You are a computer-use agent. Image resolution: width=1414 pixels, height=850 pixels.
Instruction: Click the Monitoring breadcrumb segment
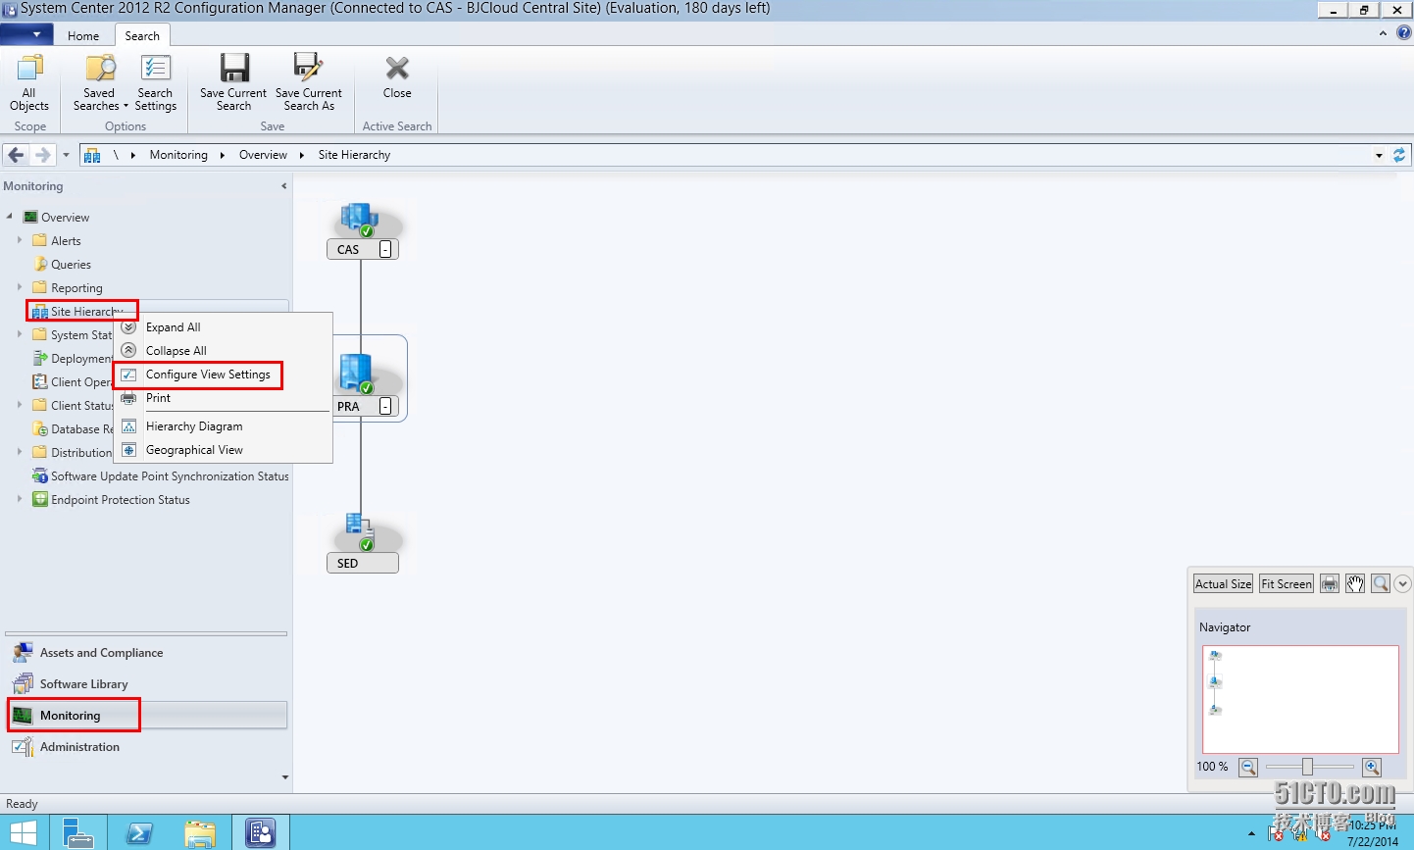point(178,155)
